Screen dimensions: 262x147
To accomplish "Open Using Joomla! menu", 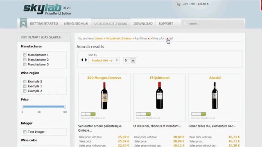I will 76,24.
